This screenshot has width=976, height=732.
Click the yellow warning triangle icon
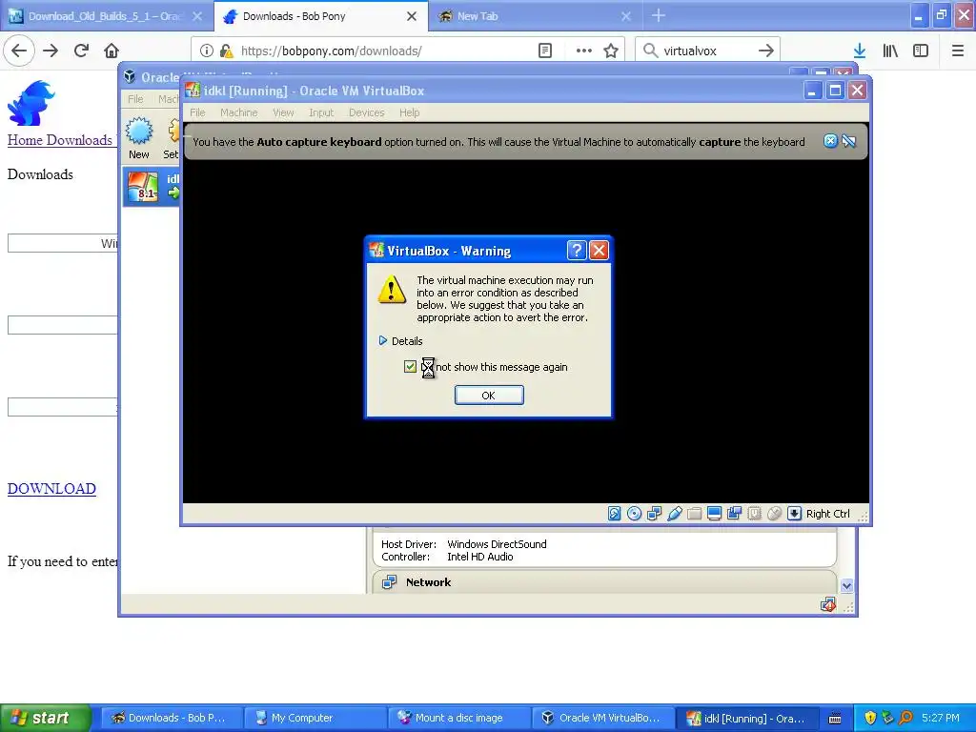(392, 290)
